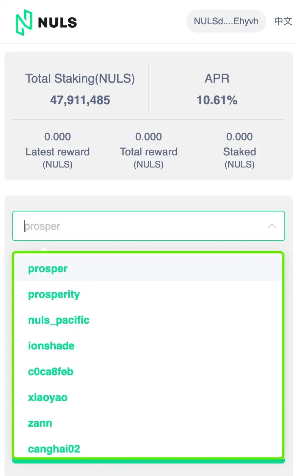Open the NULSd....Ehyvh wallet address button
The image size is (295, 476).
pyautogui.click(x=226, y=21)
